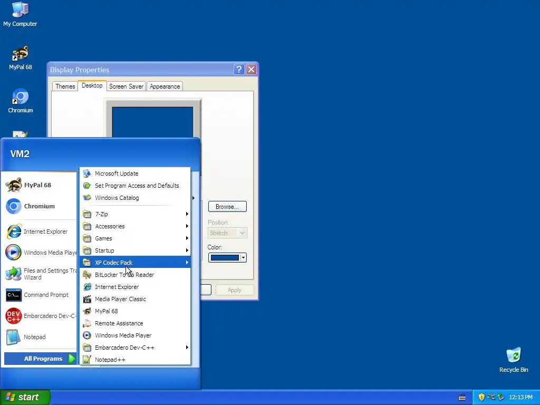Viewport: 540px width, 405px height.
Task: Click the blue desktop color swatch
Action: tap(225, 257)
